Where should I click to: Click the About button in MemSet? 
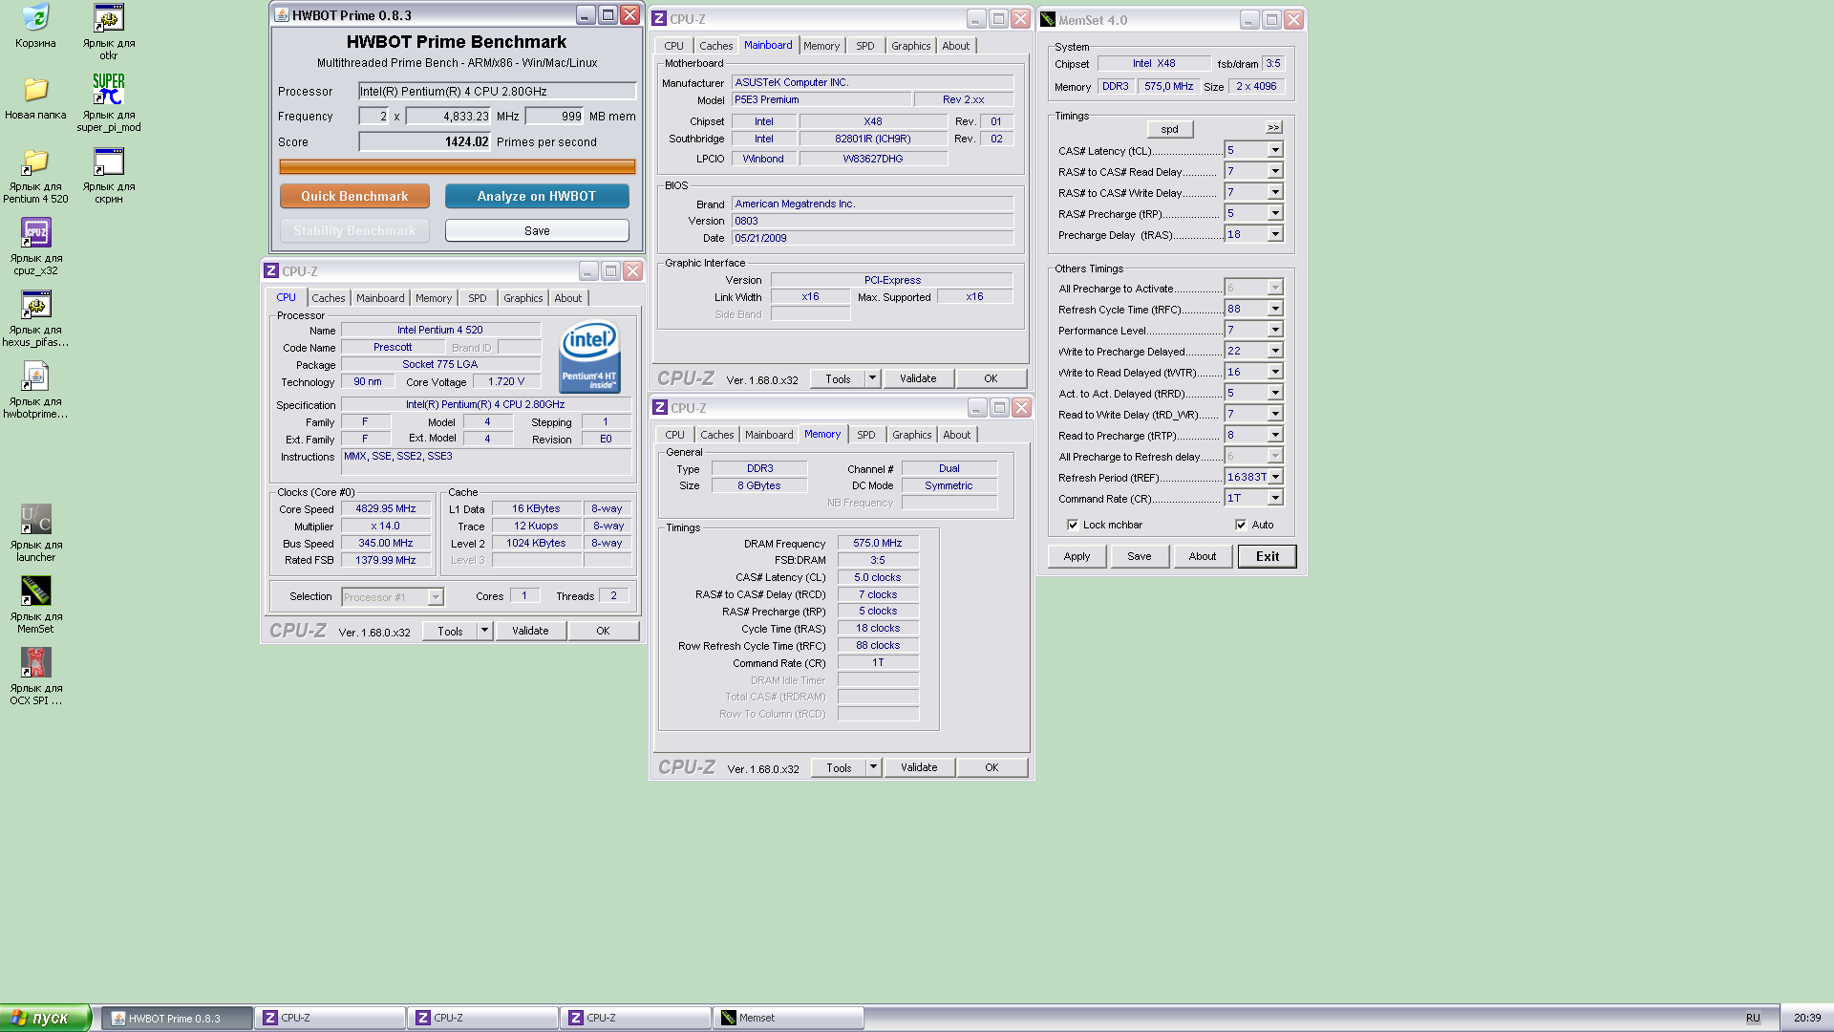[x=1203, y=556]
